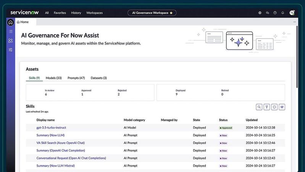Open the History menu

(76, 13)
